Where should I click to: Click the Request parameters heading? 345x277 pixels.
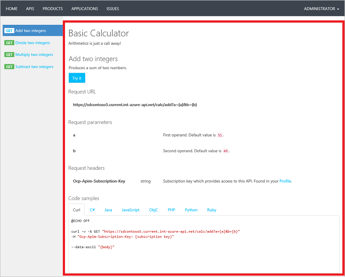tap(90, 122)
